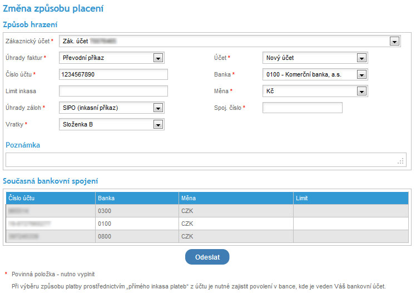Screen dimensions: 416x294
Task: Click the Limit column header
Action: pos(350,198)
